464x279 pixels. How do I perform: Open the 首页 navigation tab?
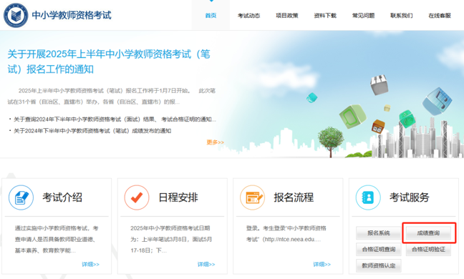point(211,16)
